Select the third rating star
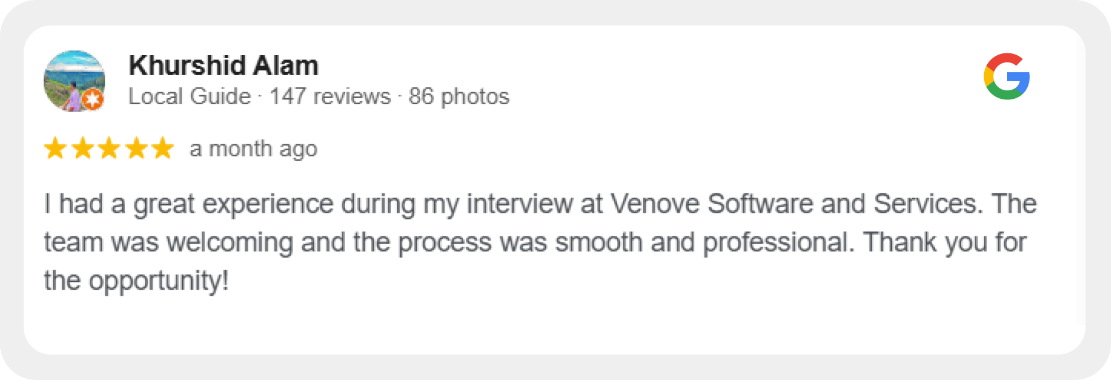Viewport: 1111px width, 380px height. pos(109,148)
